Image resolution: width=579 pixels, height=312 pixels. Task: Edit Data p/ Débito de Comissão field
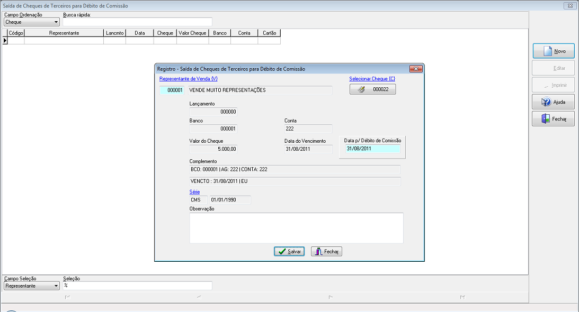[x=372, y=149]
